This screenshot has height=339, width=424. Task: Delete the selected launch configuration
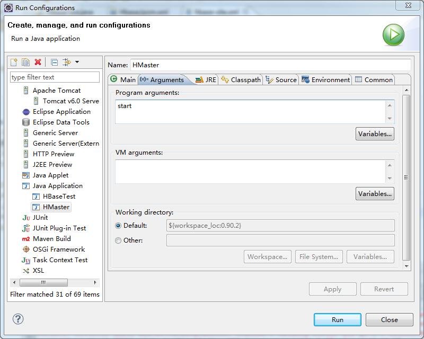[38, 63]
